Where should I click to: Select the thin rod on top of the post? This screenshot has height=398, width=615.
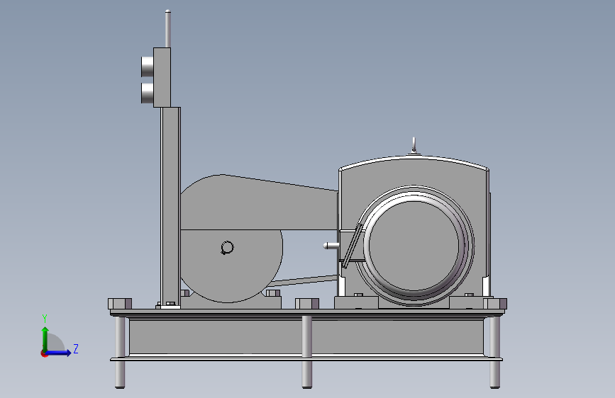coord(168,28)
